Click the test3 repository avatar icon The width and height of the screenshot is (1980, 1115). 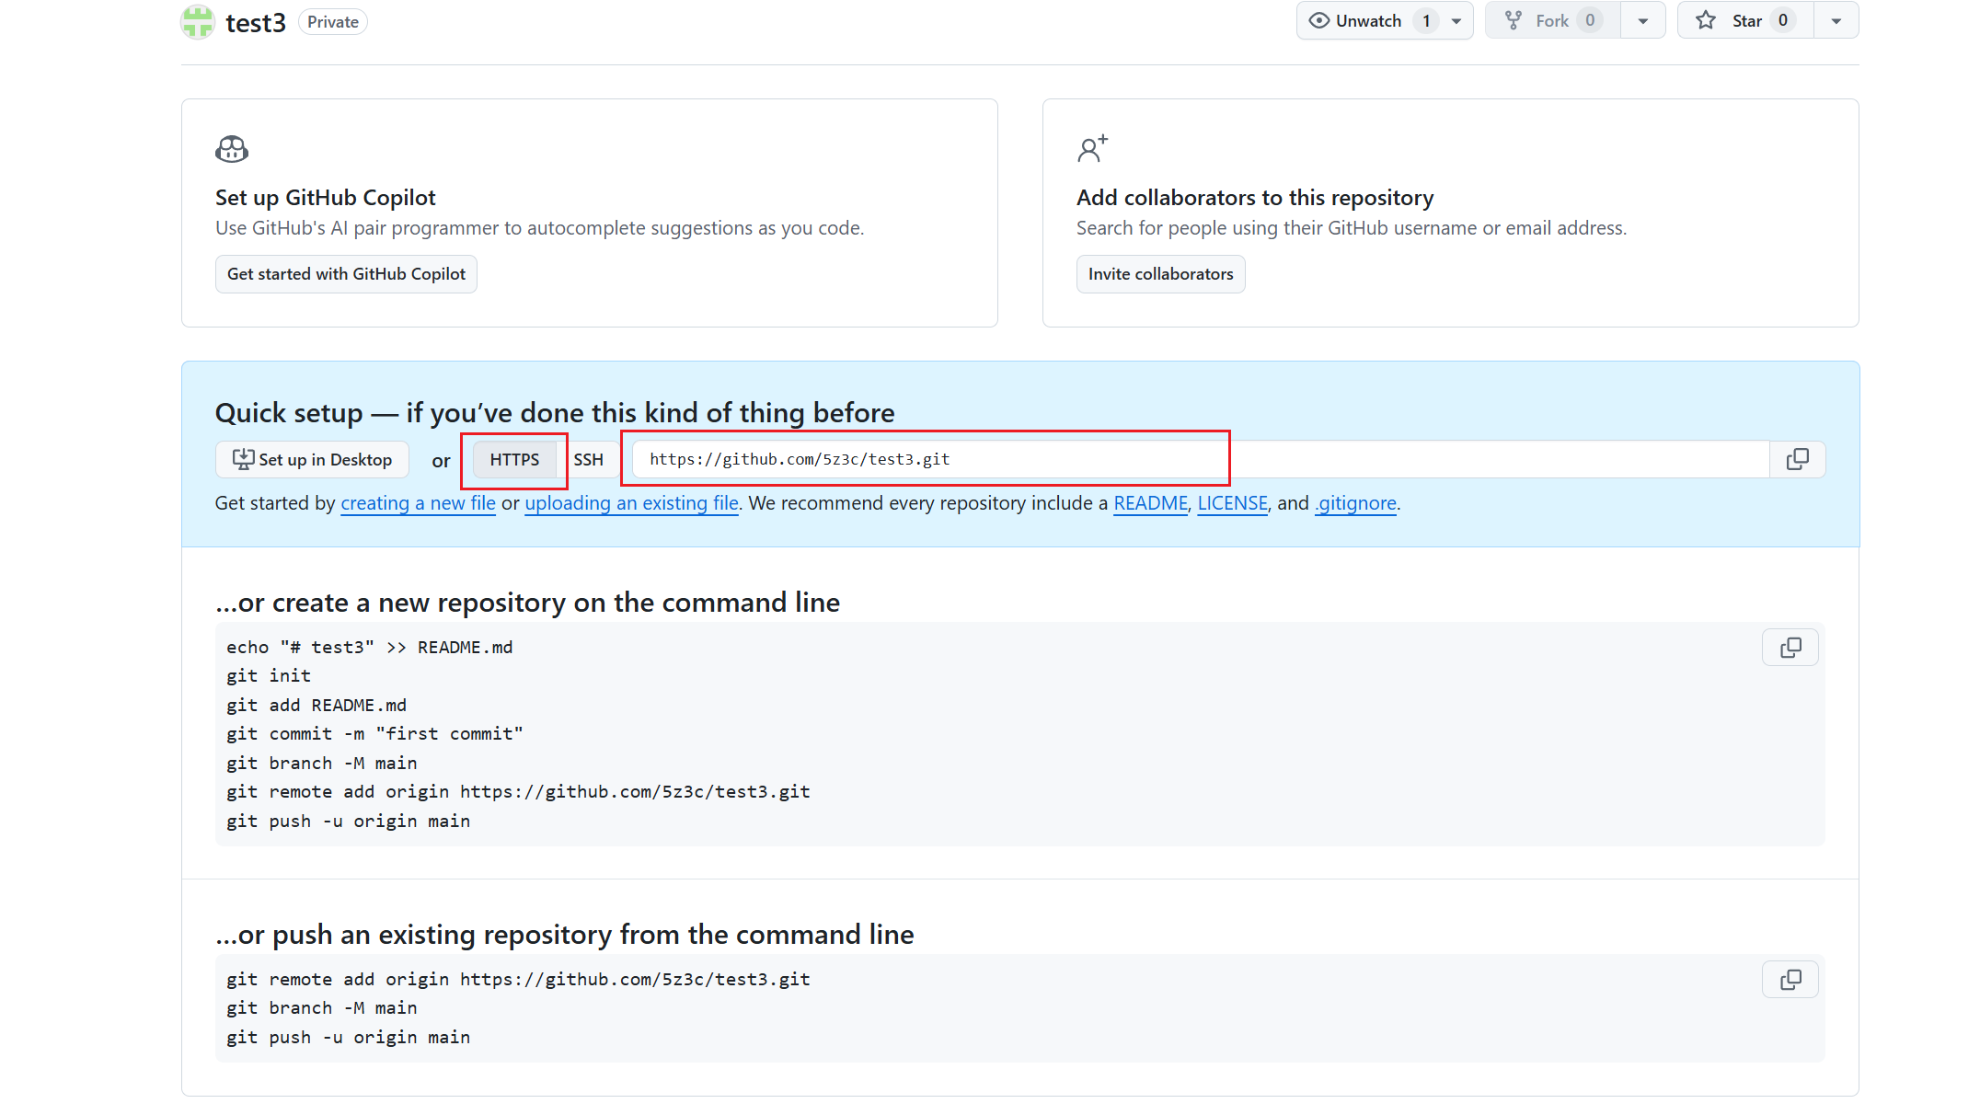coord(198,21)
